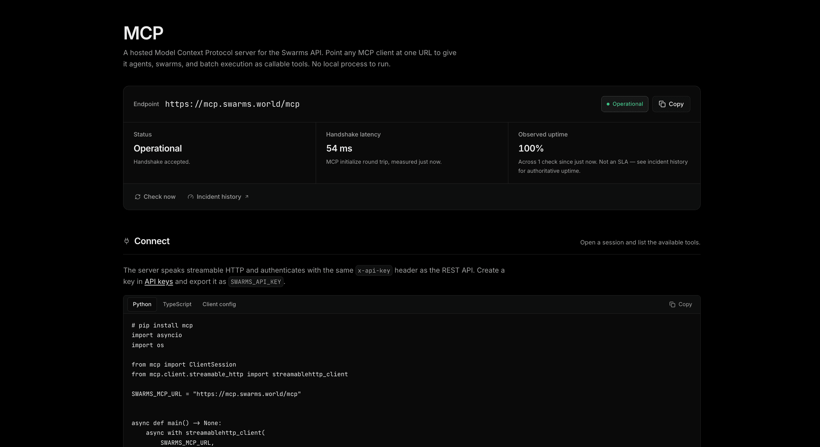The image size is (820, 447).
Task: Click the plug icon beside Connect heading
Action: coord(126,241)
